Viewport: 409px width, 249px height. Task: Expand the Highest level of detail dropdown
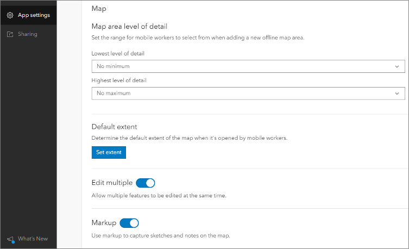[x=248, y=94]
